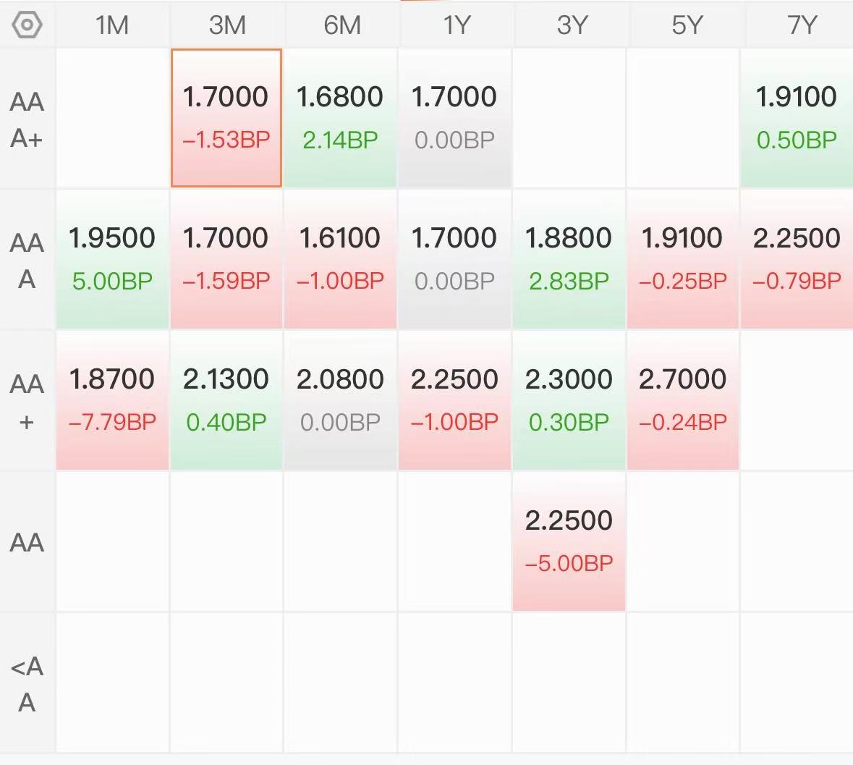Select AA+ 3M cell showing 0.40BP
Viewport: 853px width, 765px height.
tap(226, 400)
